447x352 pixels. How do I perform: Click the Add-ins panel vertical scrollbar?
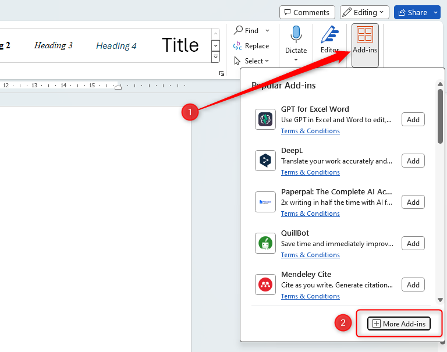click(x=441, y=116)
